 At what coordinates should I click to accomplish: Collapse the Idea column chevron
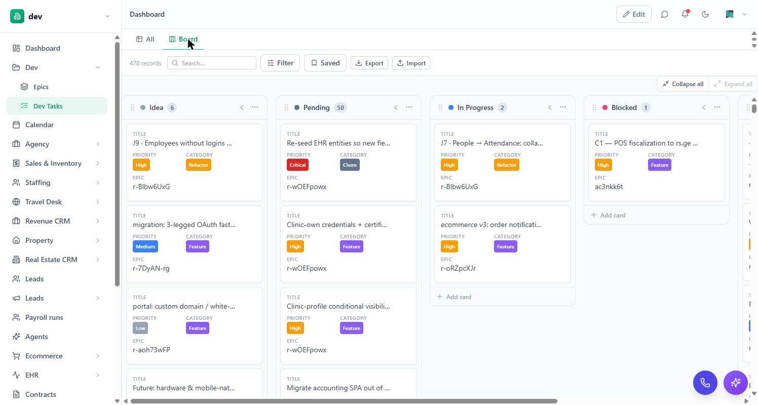(242, 107)
